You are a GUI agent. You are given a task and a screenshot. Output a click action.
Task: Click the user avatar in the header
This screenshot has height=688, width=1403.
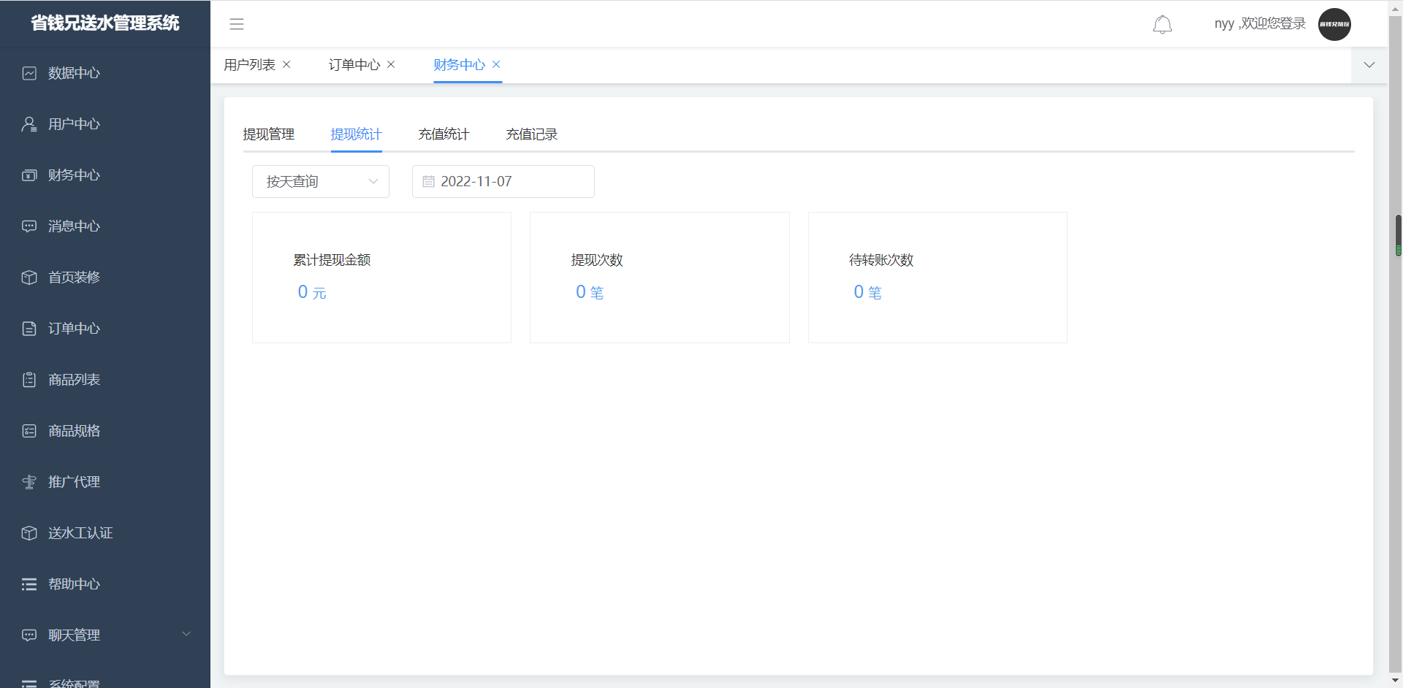(x=1334, y=24)
